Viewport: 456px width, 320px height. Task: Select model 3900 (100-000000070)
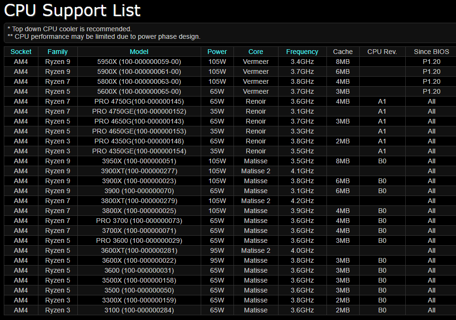point(139,191)
